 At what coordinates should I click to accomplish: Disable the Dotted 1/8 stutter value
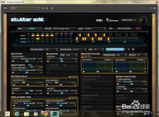(x=38, y=39)
